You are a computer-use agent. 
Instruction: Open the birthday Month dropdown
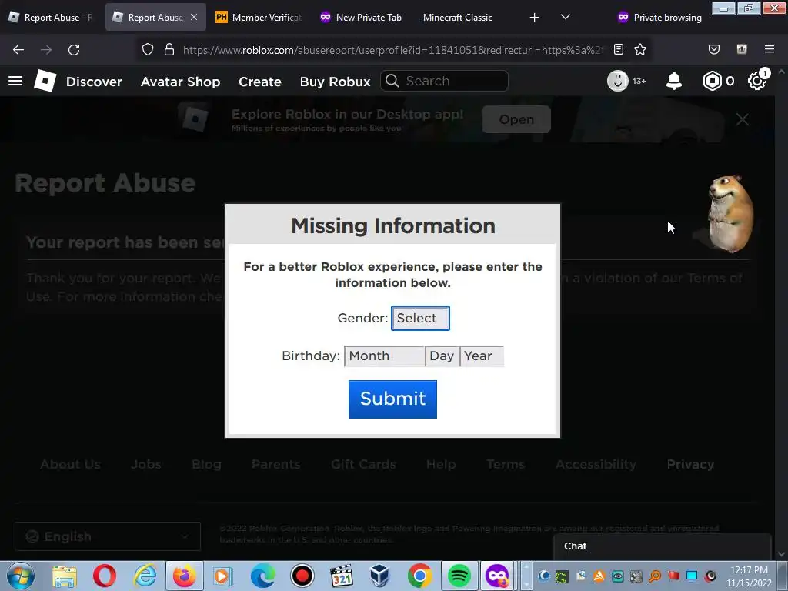(385, 356)
